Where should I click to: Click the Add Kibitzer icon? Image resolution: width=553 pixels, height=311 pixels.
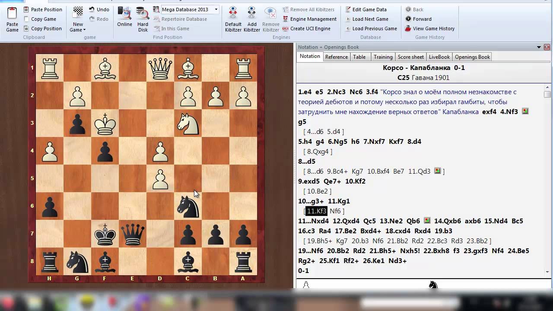252,14
